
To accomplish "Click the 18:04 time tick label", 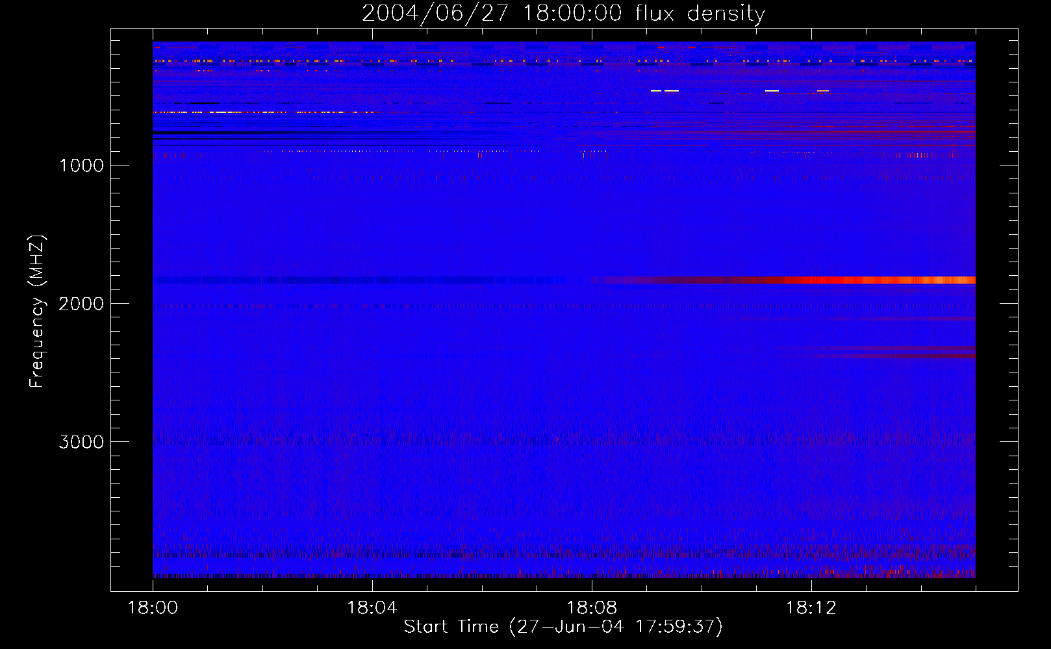I will click(x=372, y=608).
